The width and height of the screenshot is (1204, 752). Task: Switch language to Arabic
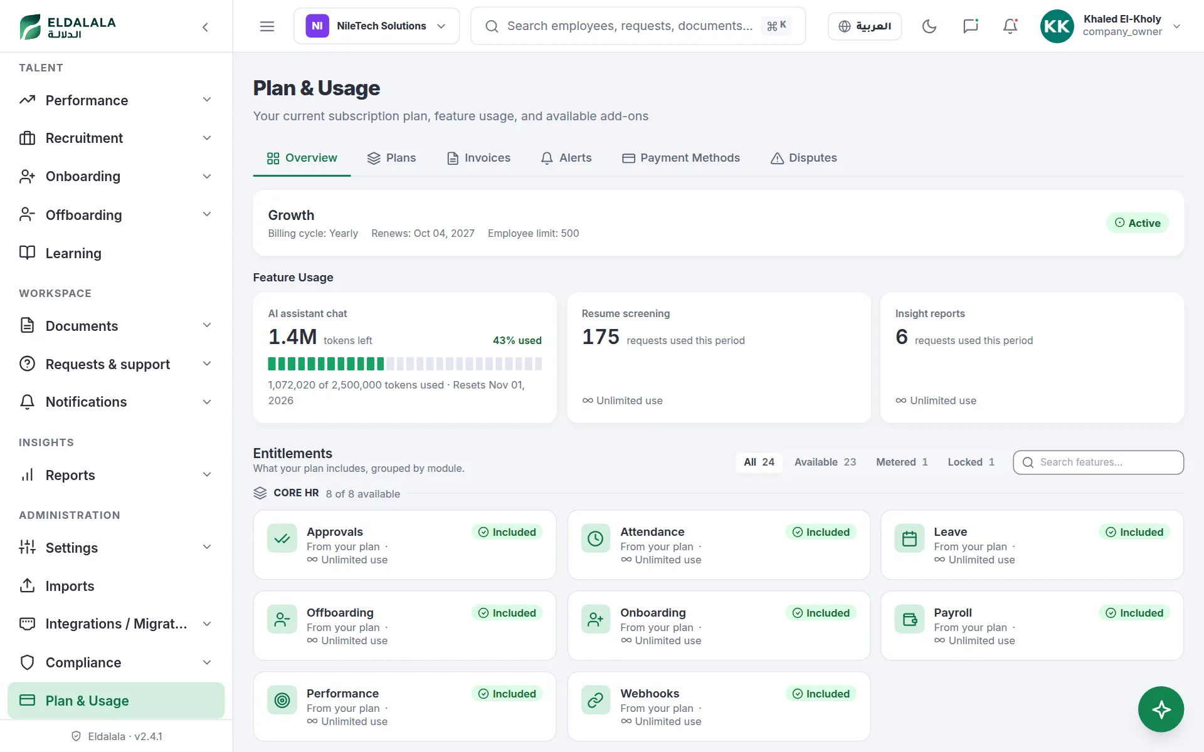point(865,26)
